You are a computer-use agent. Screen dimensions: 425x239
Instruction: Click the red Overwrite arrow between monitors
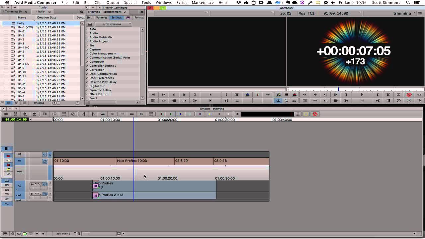pyautogui.click(x=294, y=95)
